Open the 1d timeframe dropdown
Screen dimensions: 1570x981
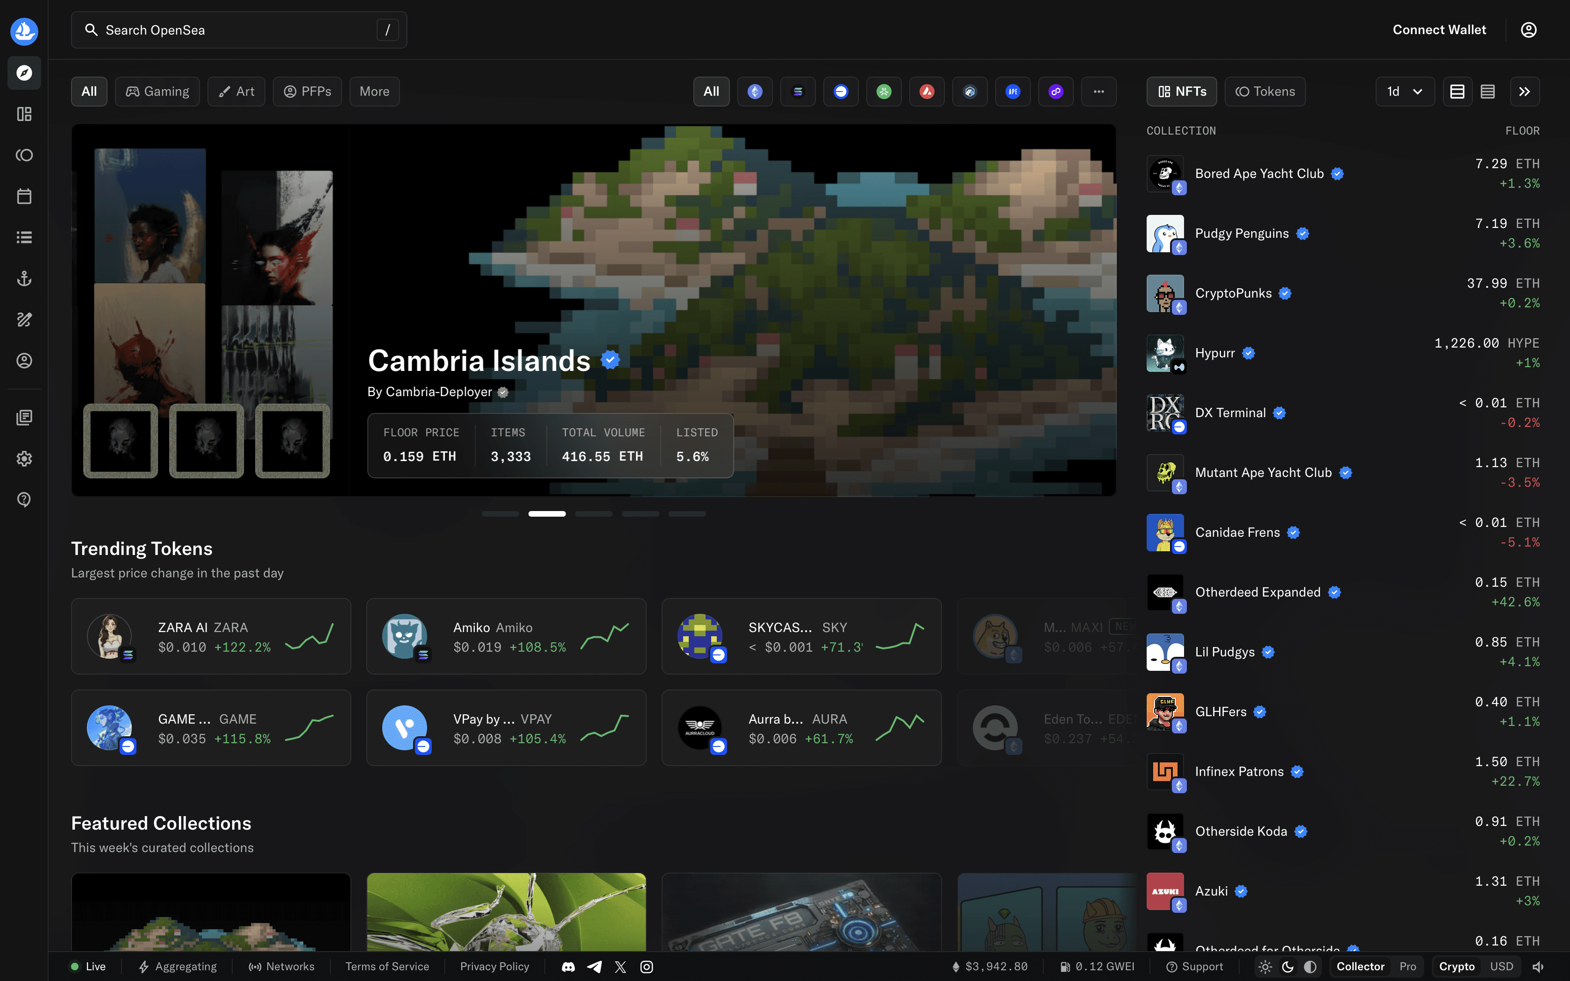tap(1405, 92)
